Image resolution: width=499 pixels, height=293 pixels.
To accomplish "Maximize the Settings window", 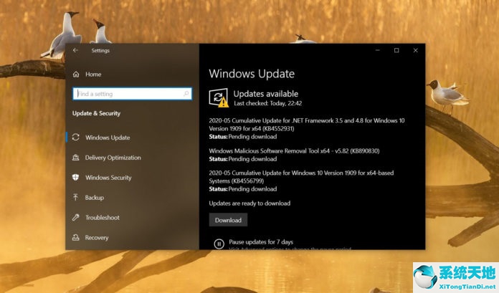I will [396, 50].
